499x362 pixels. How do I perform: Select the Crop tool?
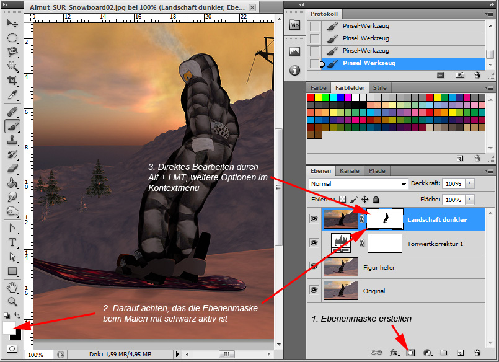click(x=12, y=81)
